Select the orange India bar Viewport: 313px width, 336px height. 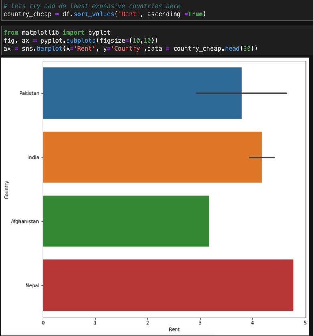[152, 157]
